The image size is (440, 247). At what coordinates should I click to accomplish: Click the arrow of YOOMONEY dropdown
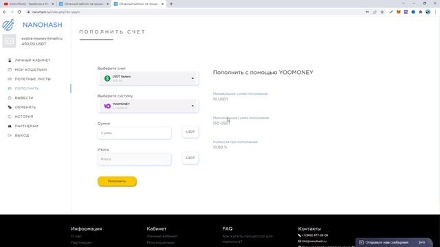[x=192, y=106]
